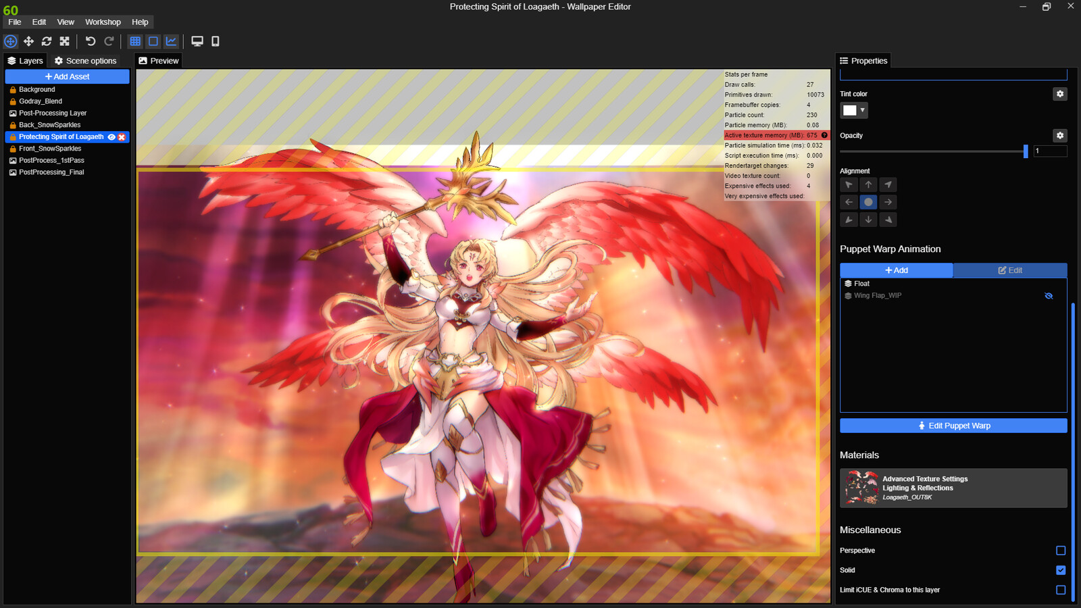Undo the last action
The width and height of the screenshot is (1081, 608).
point(91,41)
